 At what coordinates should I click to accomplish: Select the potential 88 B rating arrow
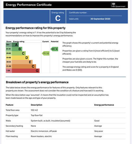click(x=54, y=49)
